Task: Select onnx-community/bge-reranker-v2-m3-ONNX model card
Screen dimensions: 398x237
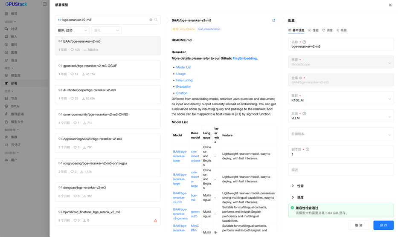Action: [x=108, y=119]
